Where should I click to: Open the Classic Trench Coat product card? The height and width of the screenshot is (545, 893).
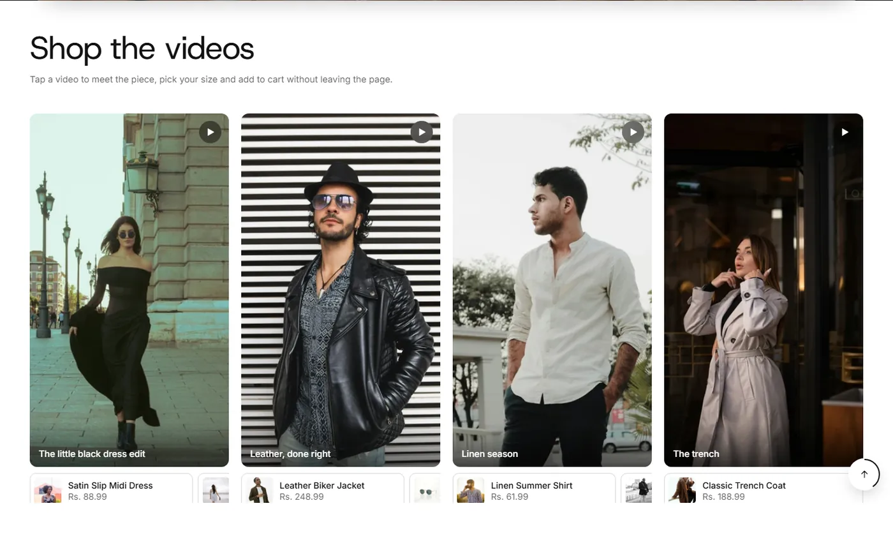[x=764, y=488]
